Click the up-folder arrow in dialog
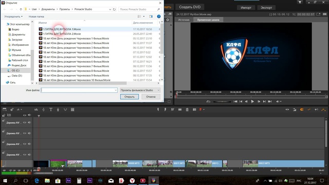This screenshot has width=329, height=185. click(x=21, y=9)
